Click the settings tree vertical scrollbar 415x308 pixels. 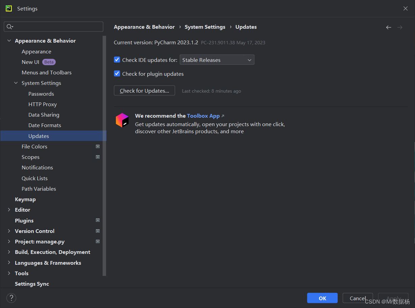tap(105, 156)
